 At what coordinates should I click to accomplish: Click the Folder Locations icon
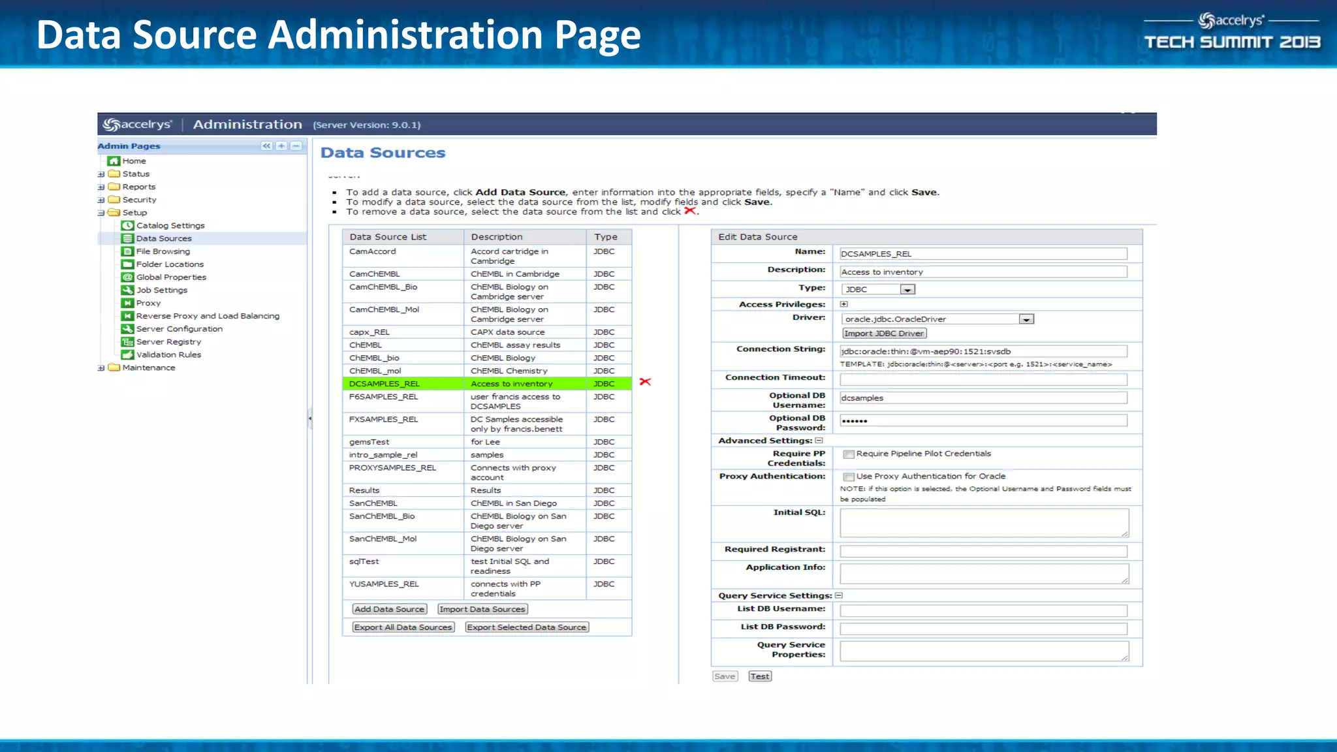127,264
